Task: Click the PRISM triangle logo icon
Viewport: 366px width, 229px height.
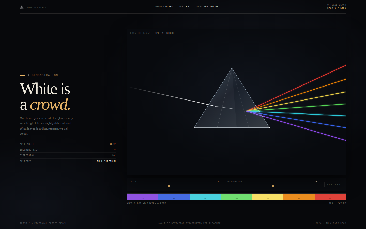Action: [22, 7]
